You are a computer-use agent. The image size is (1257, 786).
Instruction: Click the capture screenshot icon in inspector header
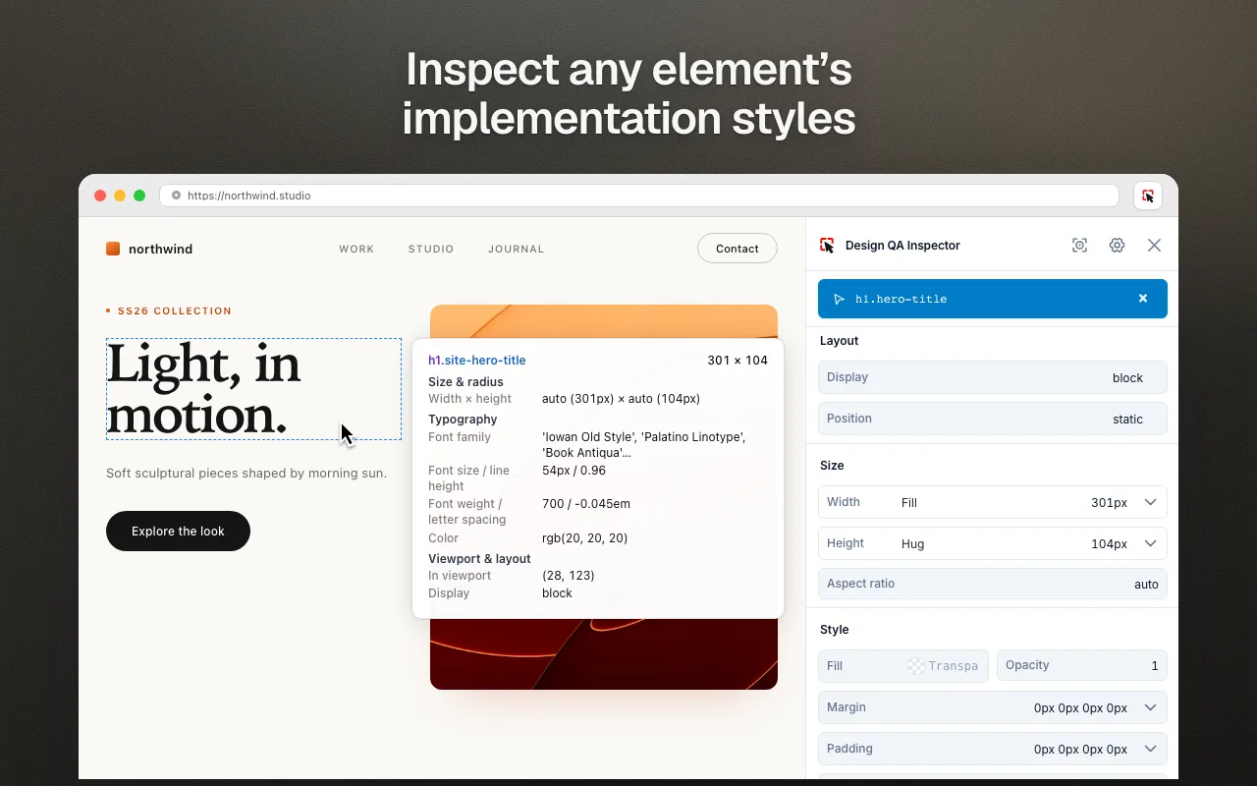pos(1079,246)
